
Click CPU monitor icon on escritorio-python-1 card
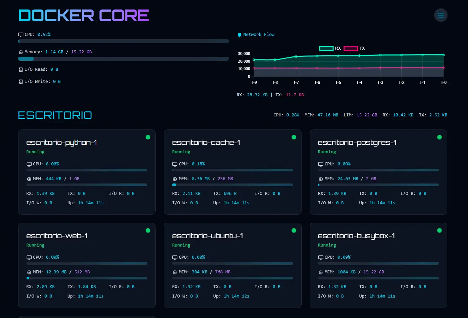[29, 164]
